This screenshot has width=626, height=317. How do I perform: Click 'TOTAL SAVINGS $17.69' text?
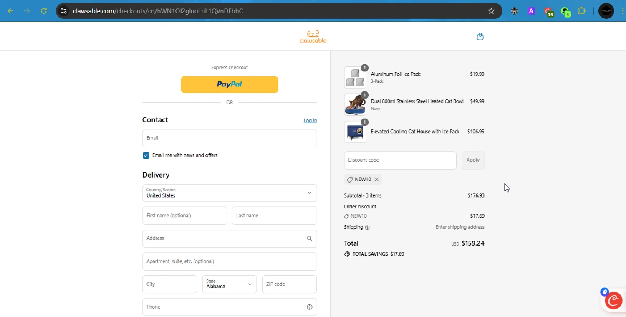[x=378, y=254]
